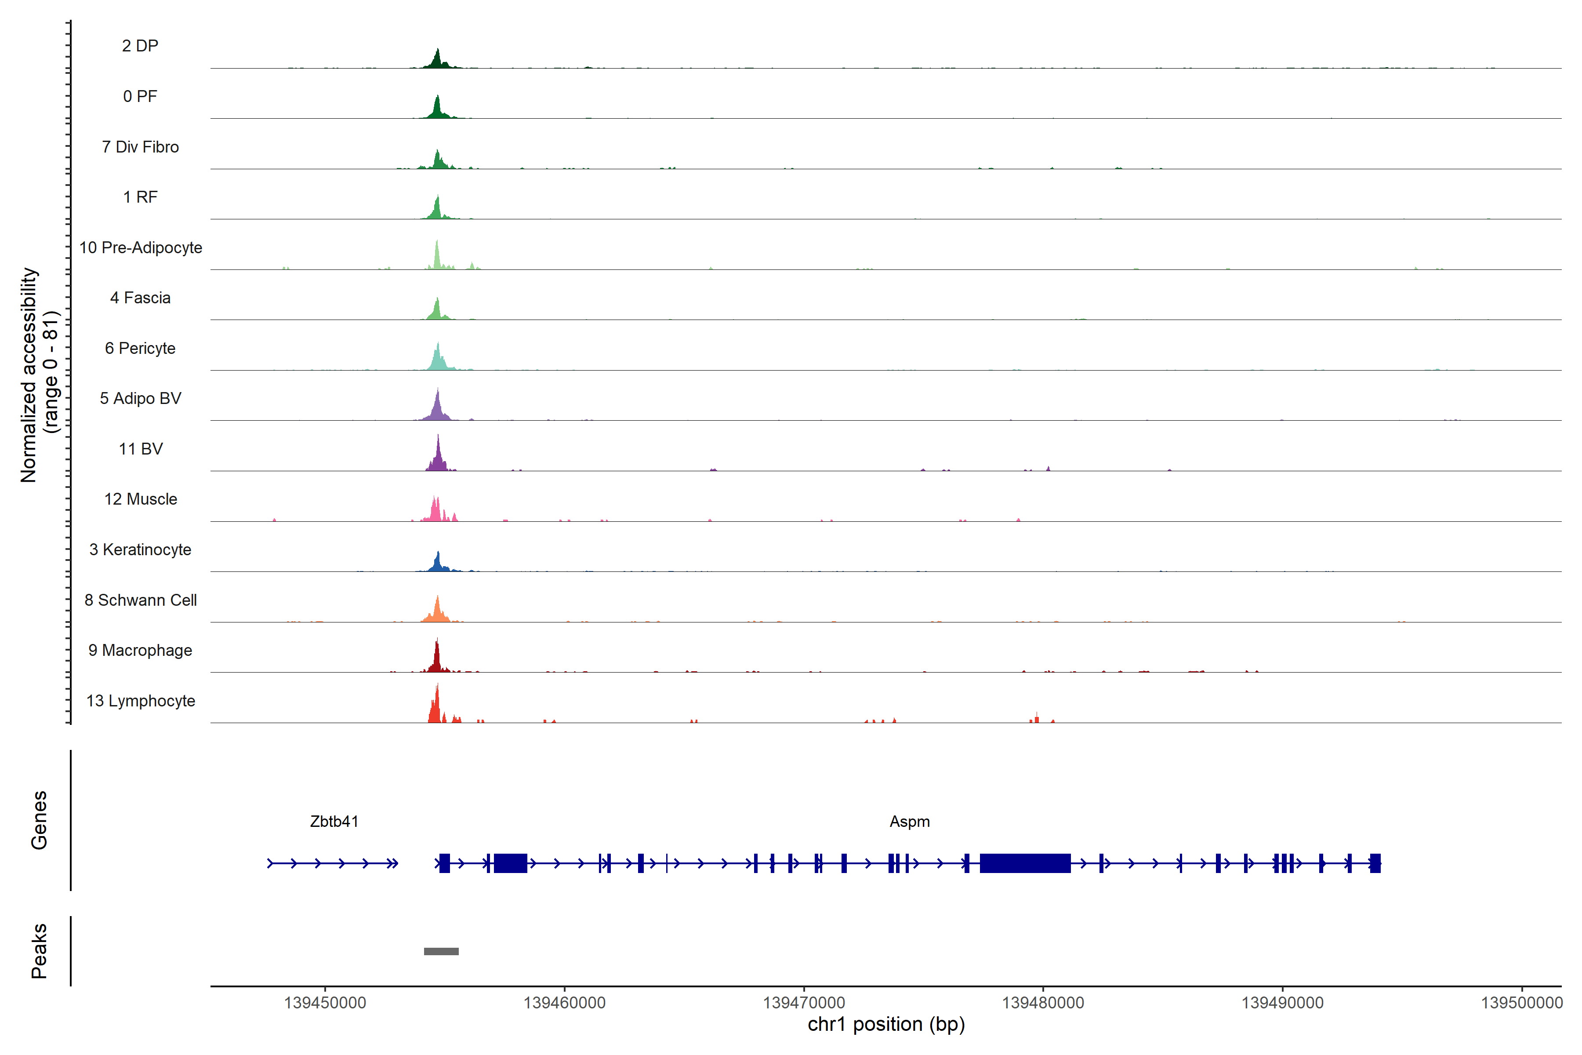The width and height of the screenshot is (1582, 1055).
Task: Click the Aspm gene name label
Action: click(x=909, y=822)
